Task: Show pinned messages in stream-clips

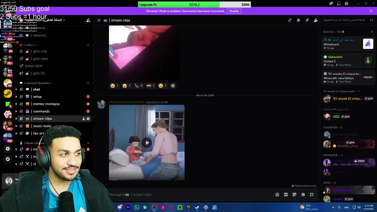Action: click(307, 20)
